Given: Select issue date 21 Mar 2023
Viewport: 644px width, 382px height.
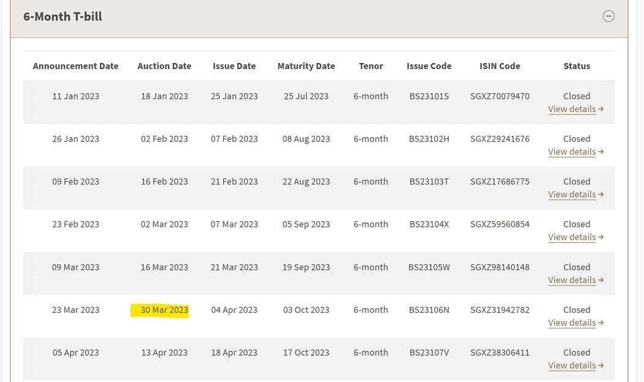Looking at the screenshot, I should (x=234, y=268).
